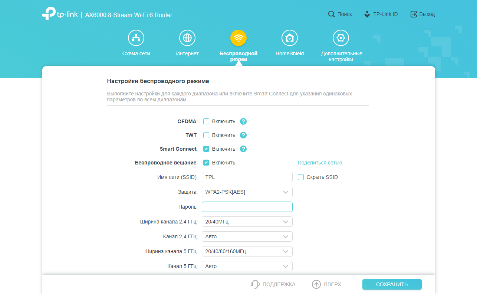The height and width of the screenshot is (294, 477).
Task: Click the logout door icon
Action: [414, 14]
